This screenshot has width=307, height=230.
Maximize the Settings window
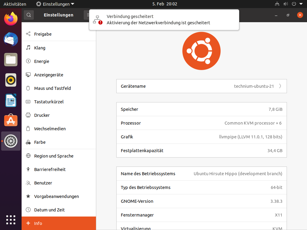point(288,15)
